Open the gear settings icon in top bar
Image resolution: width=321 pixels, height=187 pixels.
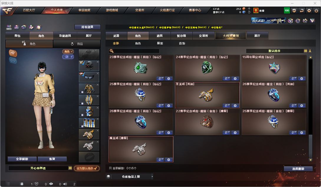(309, 10)
